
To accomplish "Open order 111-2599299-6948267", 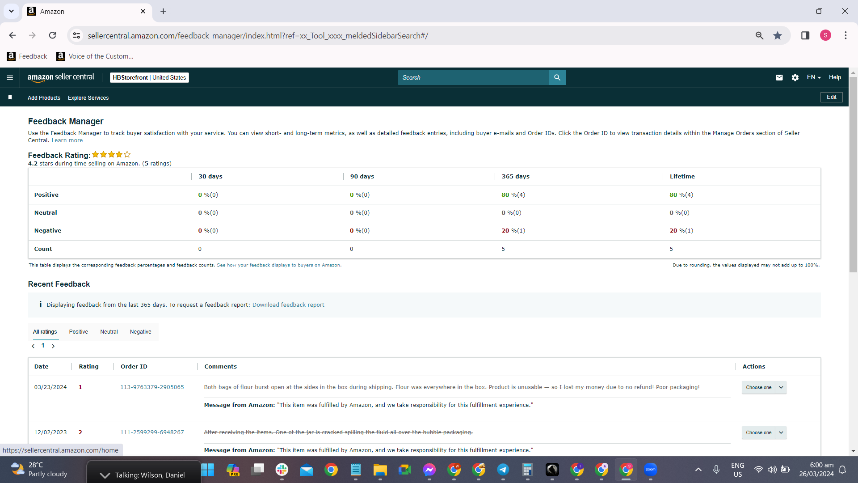I will coord(152,432).
